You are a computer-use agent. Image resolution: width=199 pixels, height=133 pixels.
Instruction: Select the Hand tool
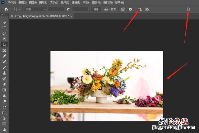pyautogui.click(x=4, y=129)
